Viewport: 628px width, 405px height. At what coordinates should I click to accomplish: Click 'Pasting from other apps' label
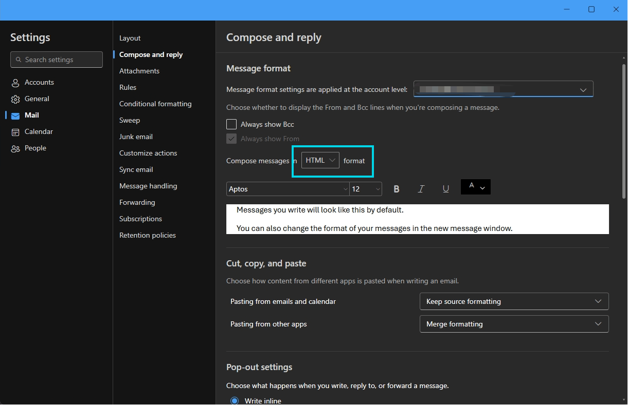pos(268,324)
